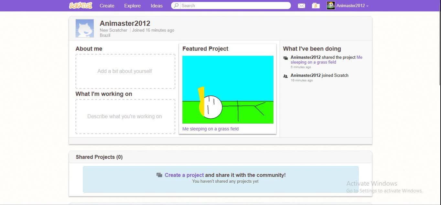The image size is (441, 205).
Task: Open the Me sleeping on a grass field link under thumbnail
Action: pyautogui.click(x=210, y=129)
